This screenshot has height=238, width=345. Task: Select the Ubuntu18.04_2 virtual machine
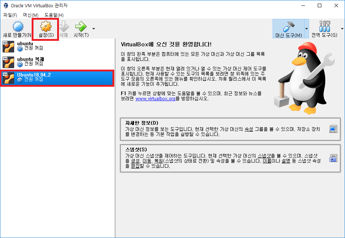(x=57, y=78)
